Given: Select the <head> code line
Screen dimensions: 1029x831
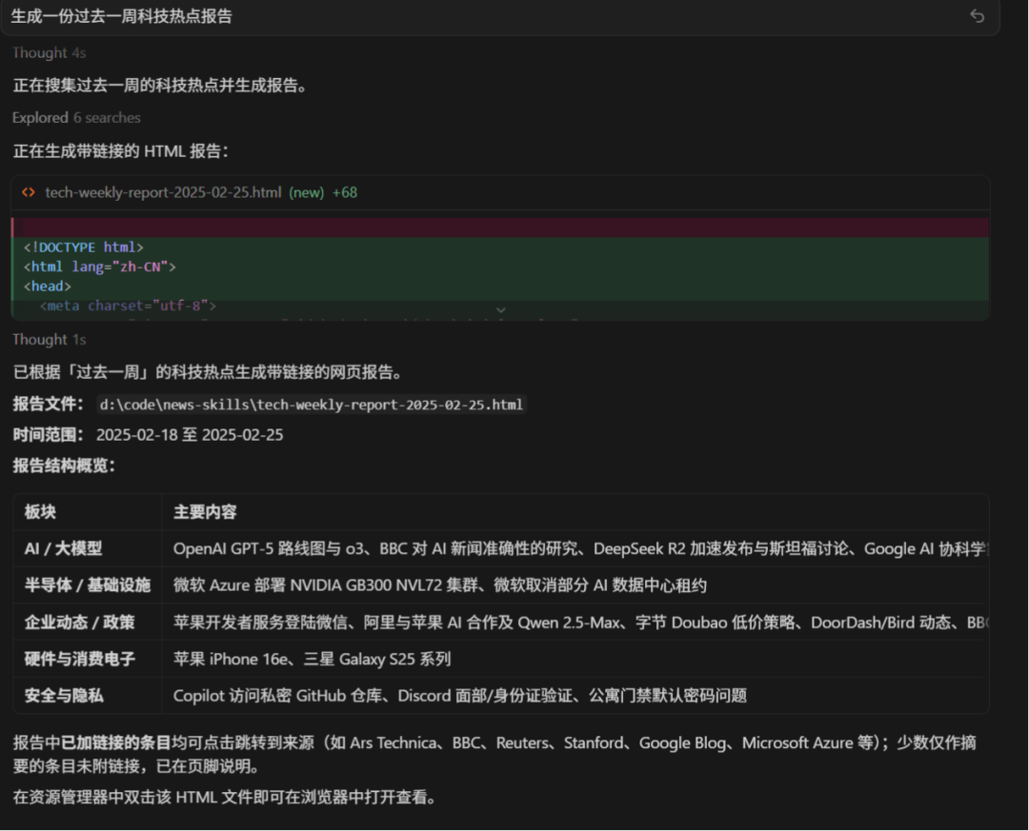Looking at the screenshot, I should pos(48,287).
